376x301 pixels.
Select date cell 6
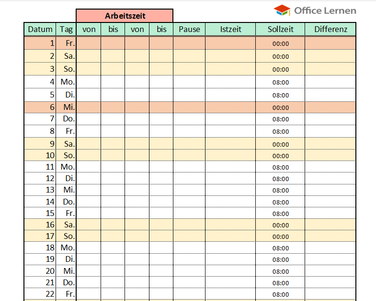tap(40, 107)
